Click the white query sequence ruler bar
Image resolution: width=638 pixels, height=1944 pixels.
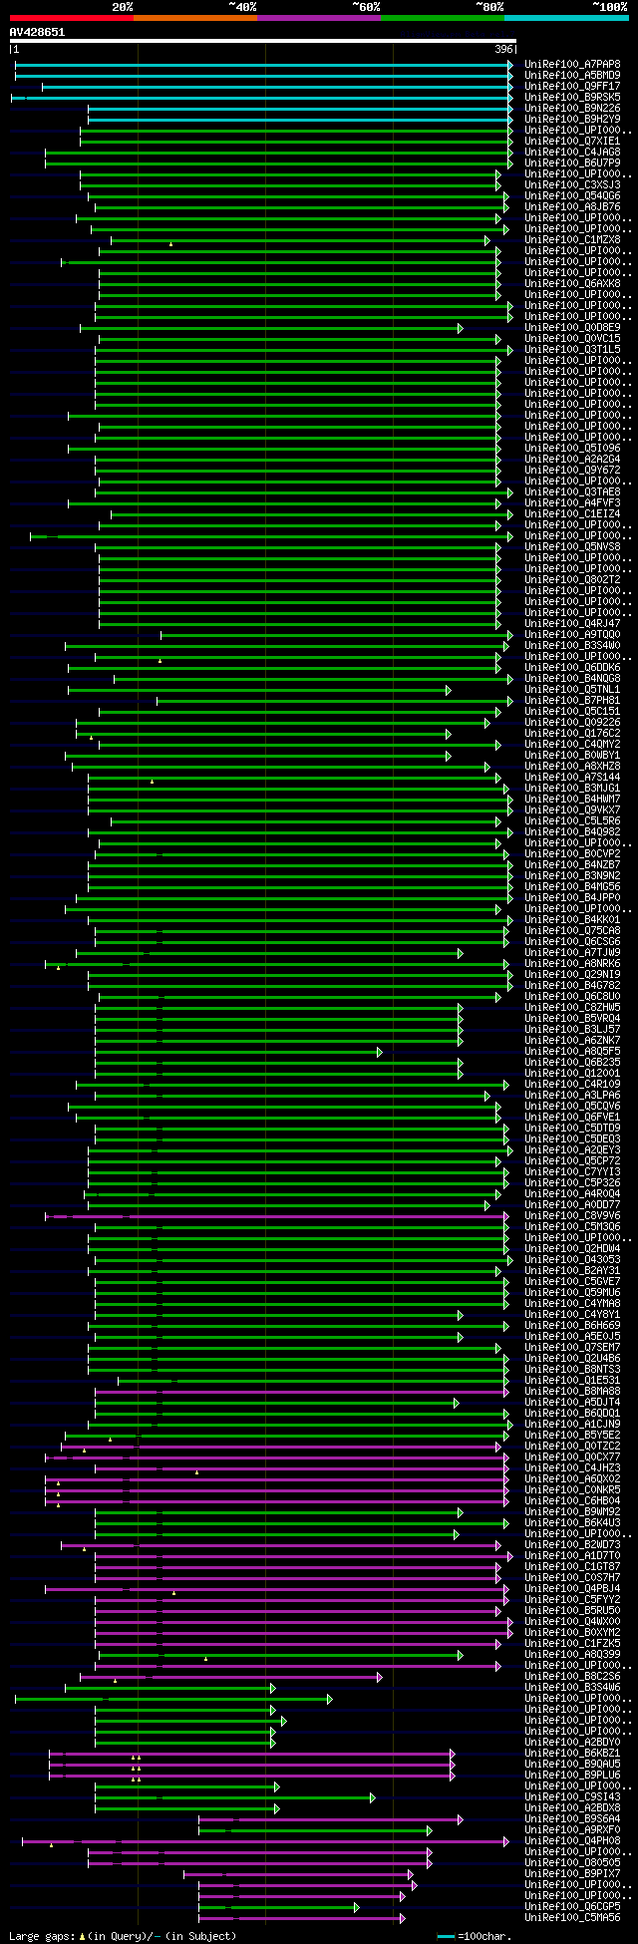point(262,41)
